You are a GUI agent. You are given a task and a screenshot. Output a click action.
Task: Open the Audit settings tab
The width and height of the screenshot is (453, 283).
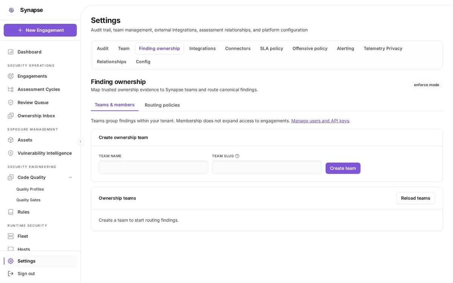(x=103, y=48)
